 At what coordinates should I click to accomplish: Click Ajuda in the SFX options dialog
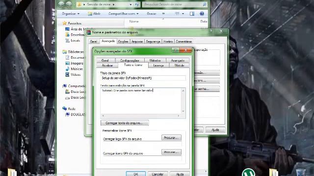click(x=180, y=174)
